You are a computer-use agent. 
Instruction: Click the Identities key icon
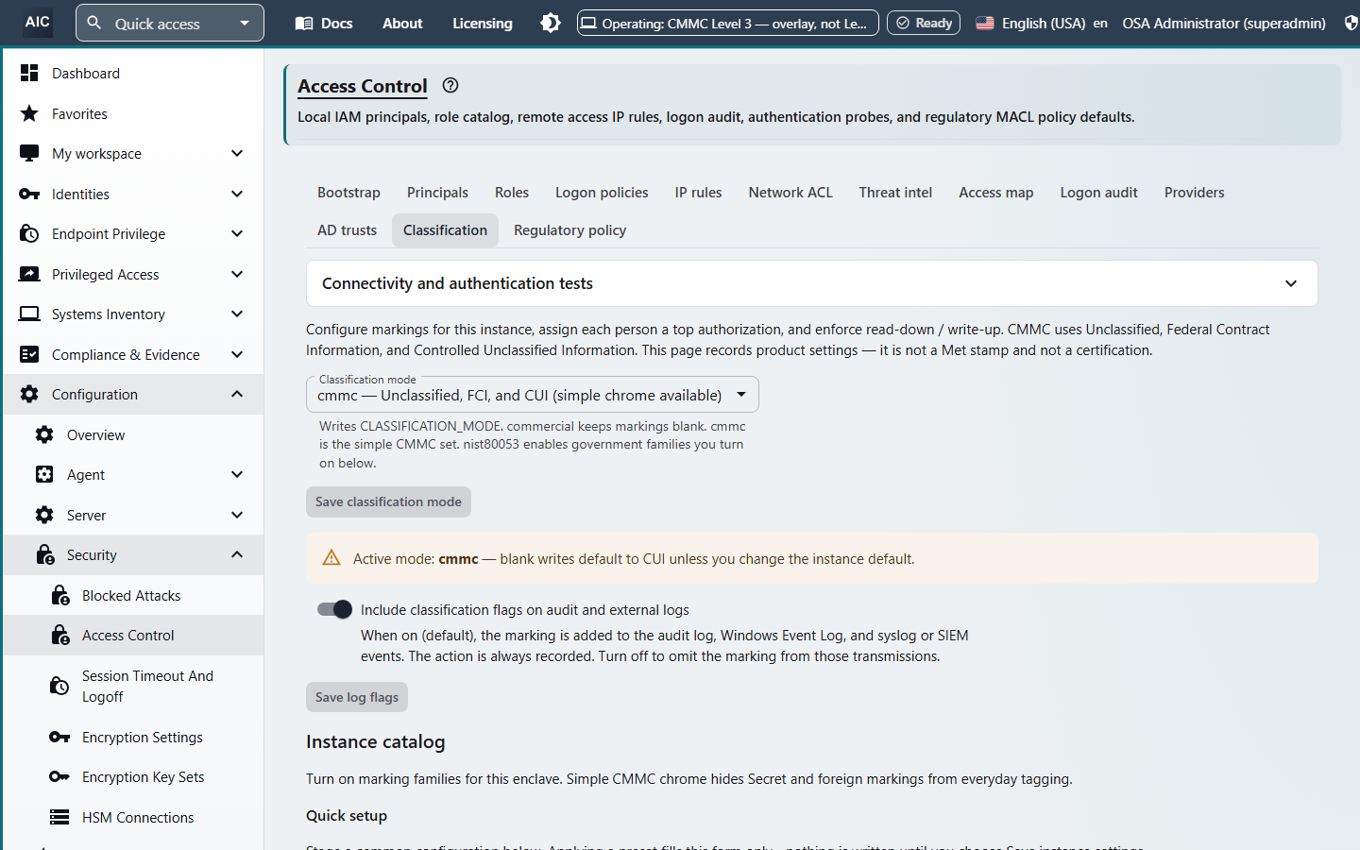click(x=29, y=194)
